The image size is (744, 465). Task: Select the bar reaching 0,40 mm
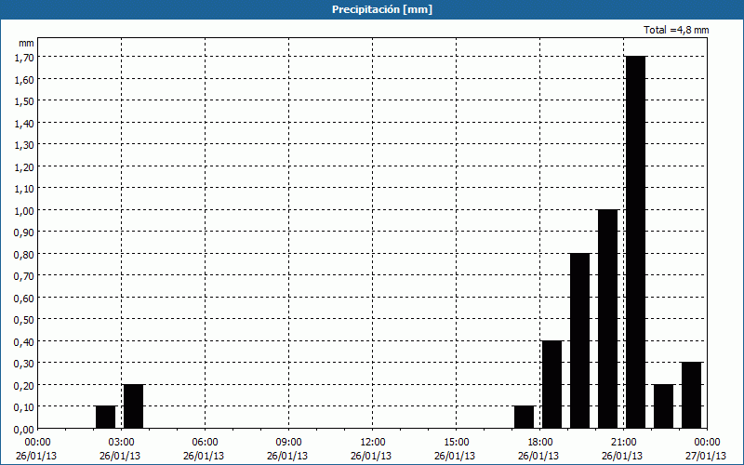(551, 384)
